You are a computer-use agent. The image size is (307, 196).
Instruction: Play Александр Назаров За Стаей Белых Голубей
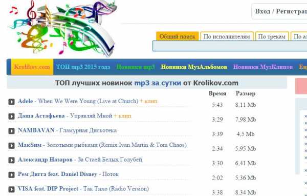click(x=11, y=160)
